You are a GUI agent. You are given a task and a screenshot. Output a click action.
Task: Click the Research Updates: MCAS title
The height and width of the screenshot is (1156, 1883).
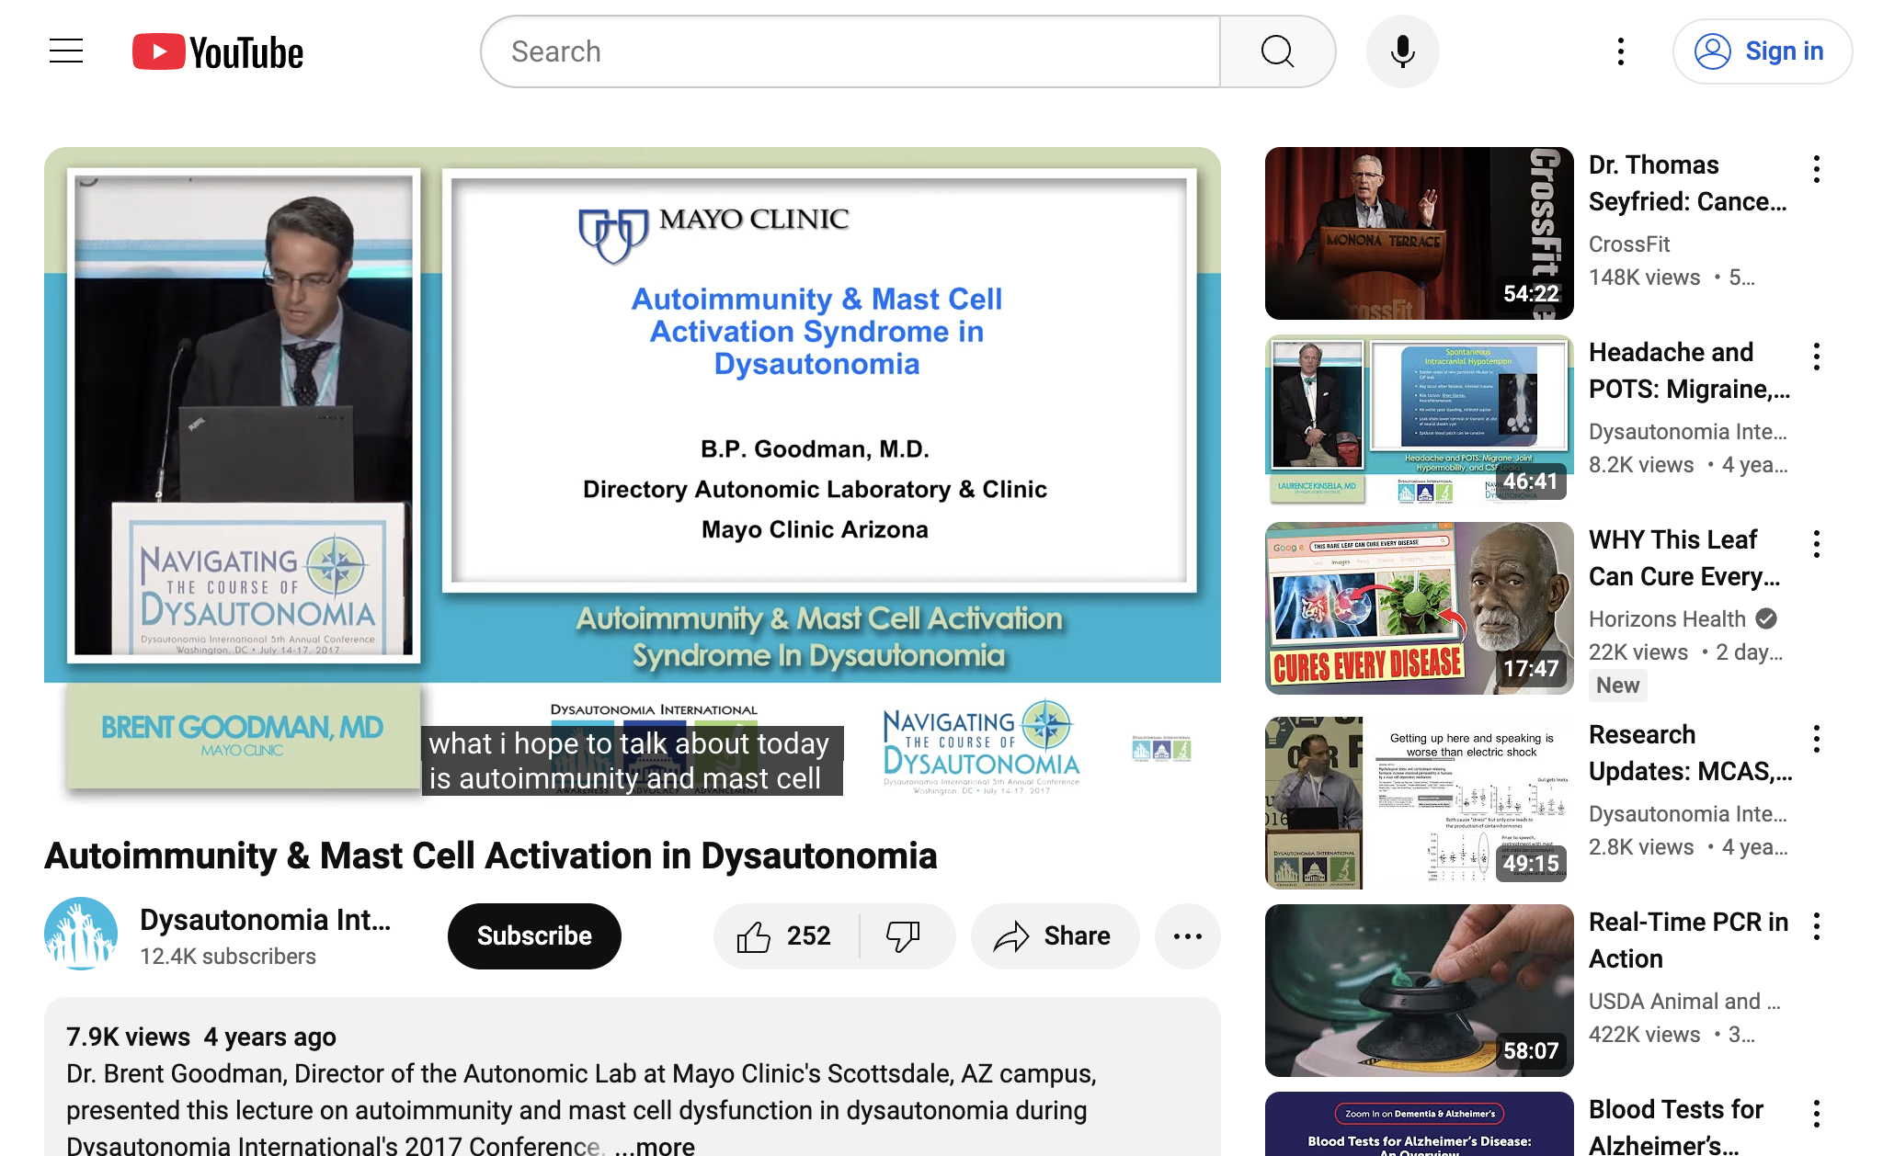(x=1691, y=753)
